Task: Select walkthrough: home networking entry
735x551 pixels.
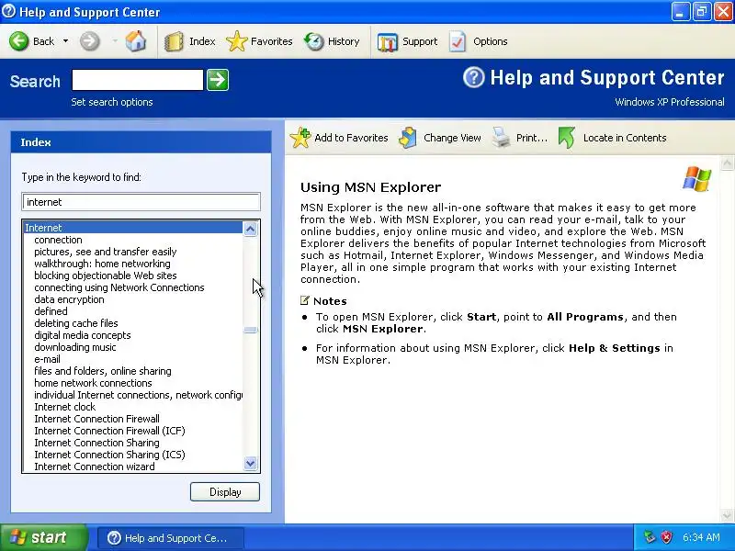Action: click(102, 264)
